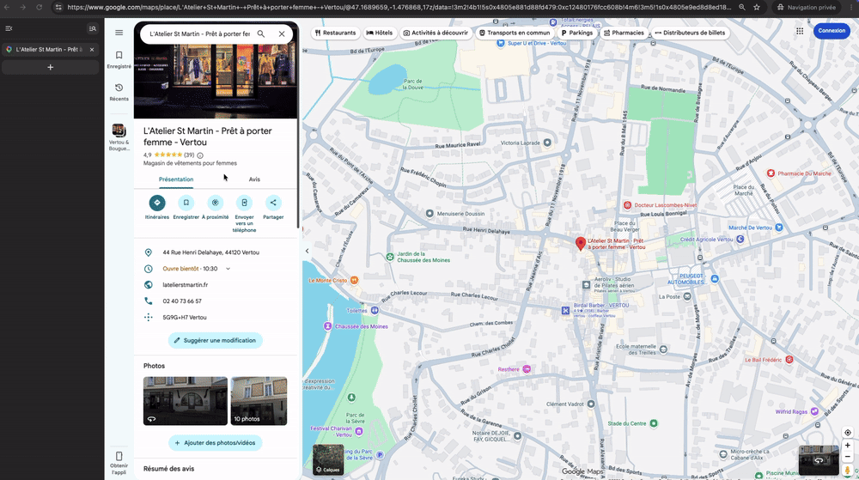The image size is (859, 480).
Task: Click Birdal Barber VERTOU marker
Action: click(x=565, y=310)
